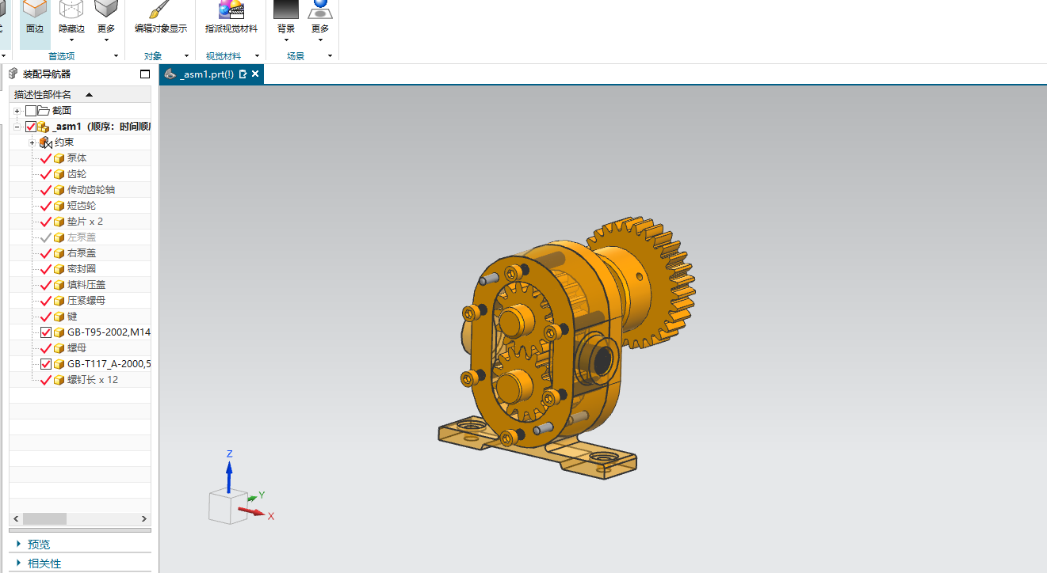Click the 压紧螺母 component cube icon
Screen dimensions: 1047x573
pos(59,301)
